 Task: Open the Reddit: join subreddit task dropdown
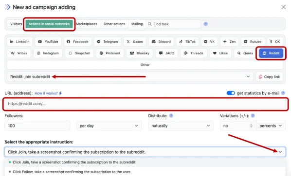(x=130, y=77)
